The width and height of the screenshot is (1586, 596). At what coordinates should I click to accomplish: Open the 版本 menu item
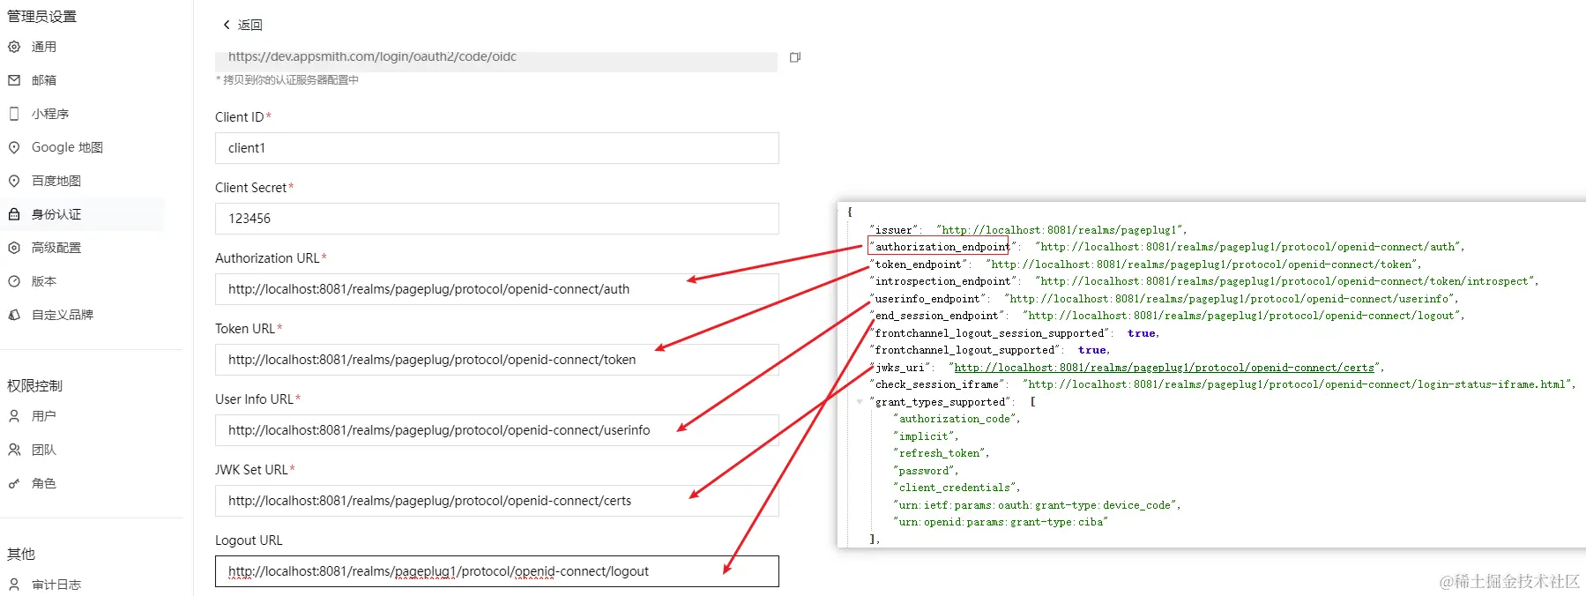(44, 281)
